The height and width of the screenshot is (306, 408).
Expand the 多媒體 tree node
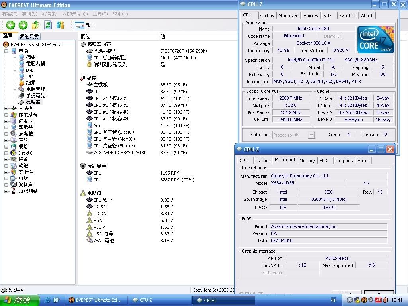pyautogui.click(x=6, y=134)
